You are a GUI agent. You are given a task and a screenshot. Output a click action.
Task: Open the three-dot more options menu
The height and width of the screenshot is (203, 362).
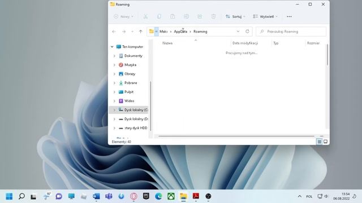pos(289,16)
